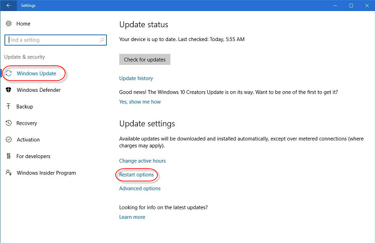Click Yes, show me how link
Viewport: 375px width, 243px height.
pyautogui.click(x=140, y=102)
